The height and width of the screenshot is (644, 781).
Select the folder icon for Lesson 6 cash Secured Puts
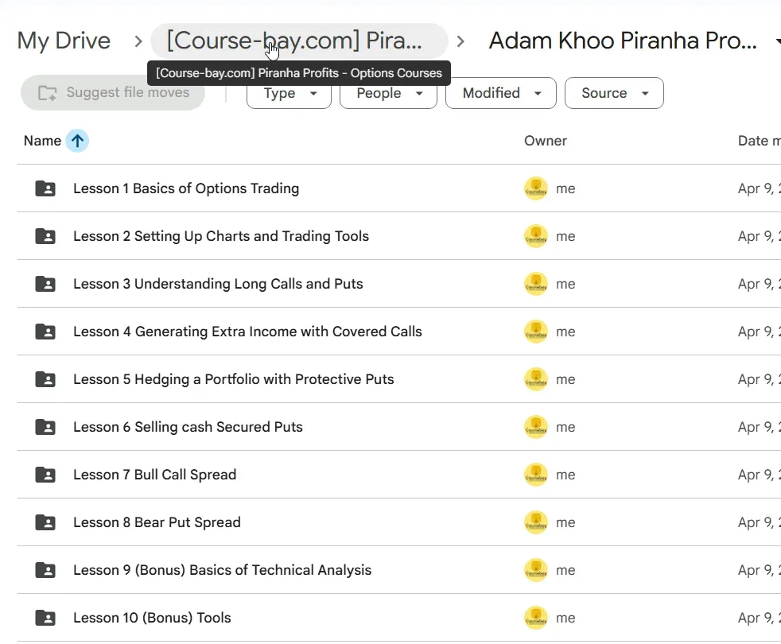click(45, 427)
